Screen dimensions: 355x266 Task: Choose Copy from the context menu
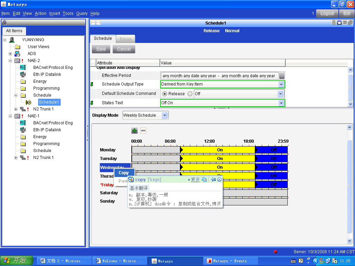[x=124, y=173]
